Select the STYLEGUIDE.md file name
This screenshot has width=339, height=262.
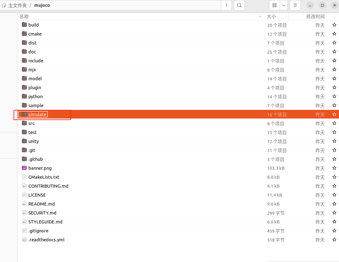[45, 222]
